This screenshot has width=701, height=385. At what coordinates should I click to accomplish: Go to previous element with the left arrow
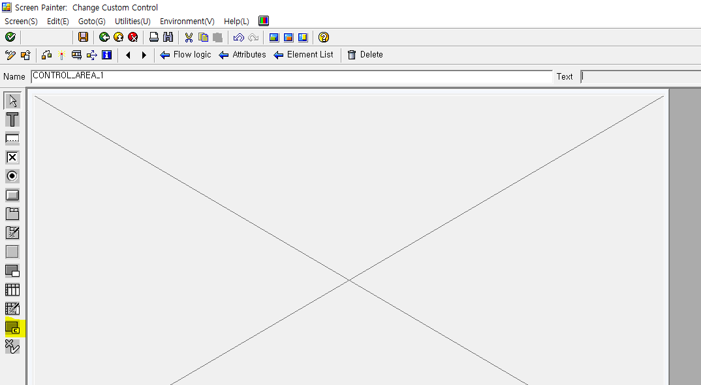129,55
